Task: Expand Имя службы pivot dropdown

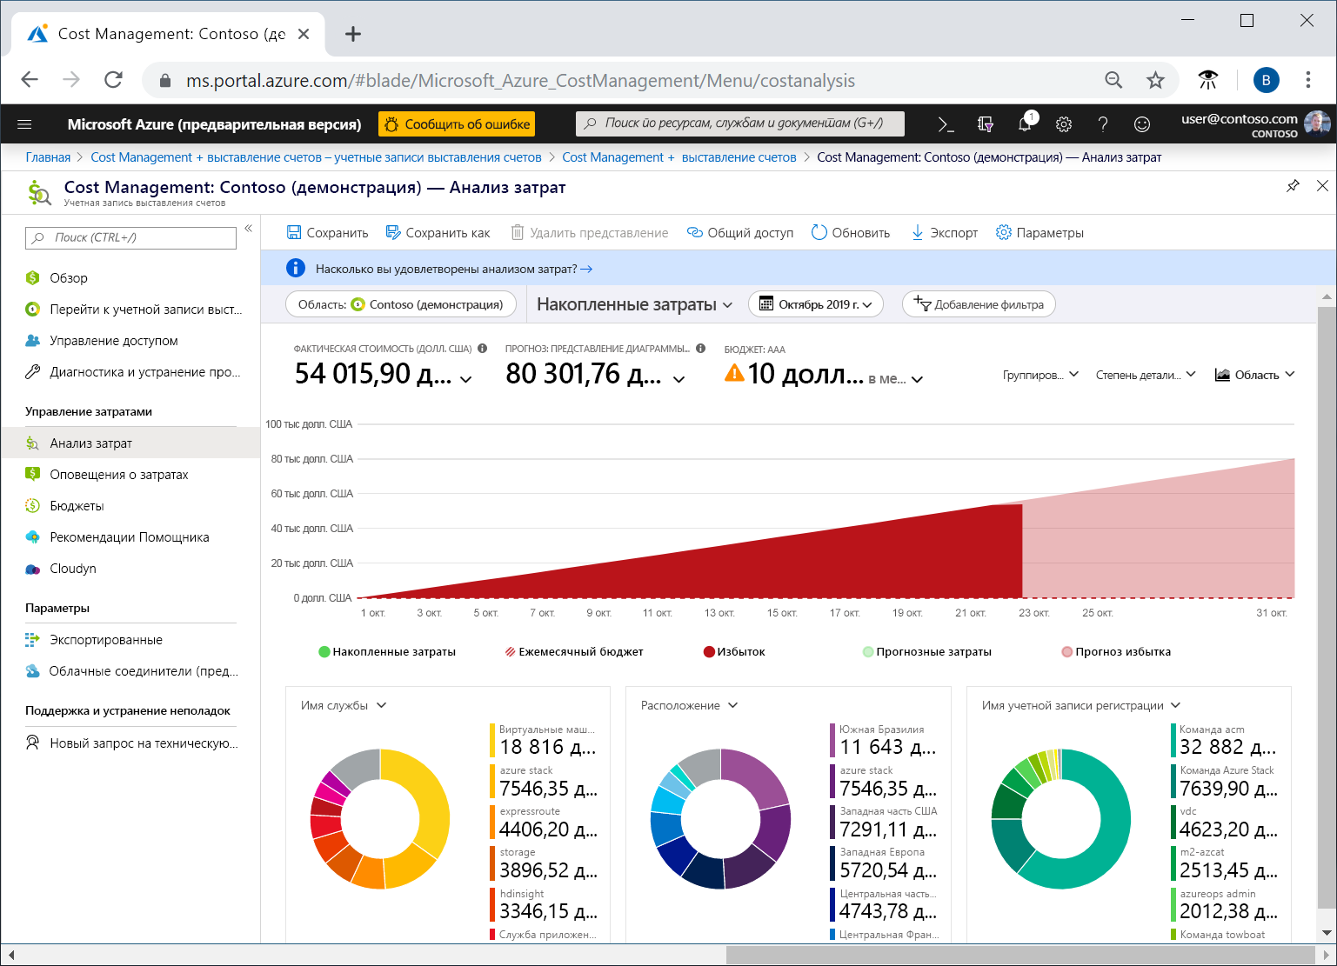Action: (344, 705)
